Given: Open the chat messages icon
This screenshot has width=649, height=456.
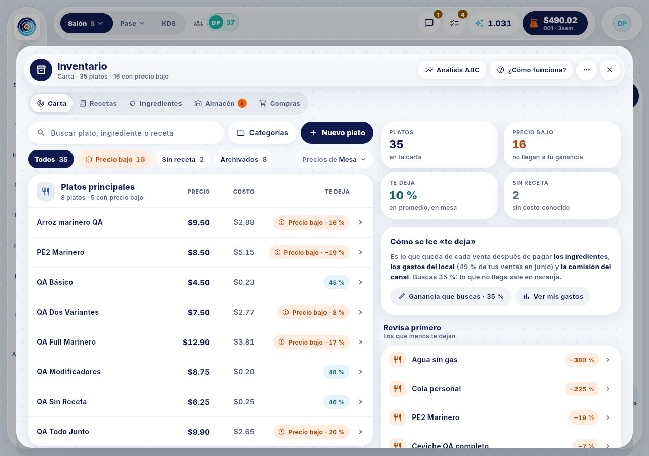Looking at the screenshot, I should tap(429, 23).
